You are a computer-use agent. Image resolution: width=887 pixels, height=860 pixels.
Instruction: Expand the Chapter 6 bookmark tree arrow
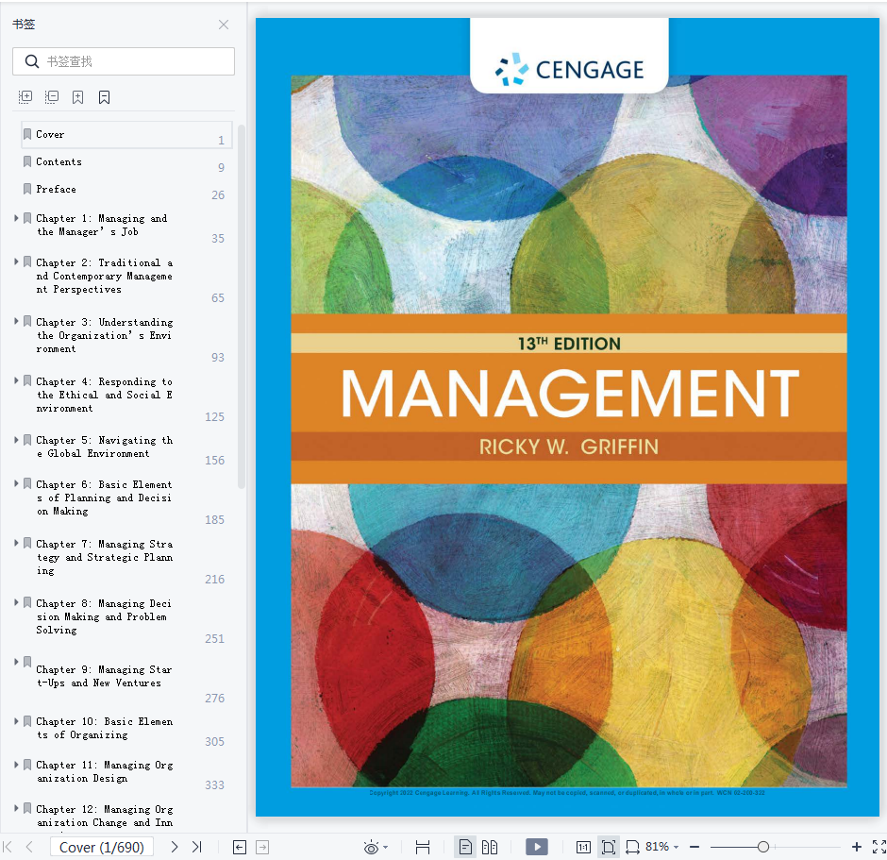(16, 483)
